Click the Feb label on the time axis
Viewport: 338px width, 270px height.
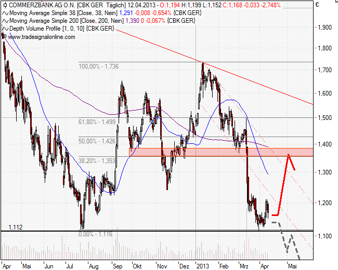[x=224, y=266]
